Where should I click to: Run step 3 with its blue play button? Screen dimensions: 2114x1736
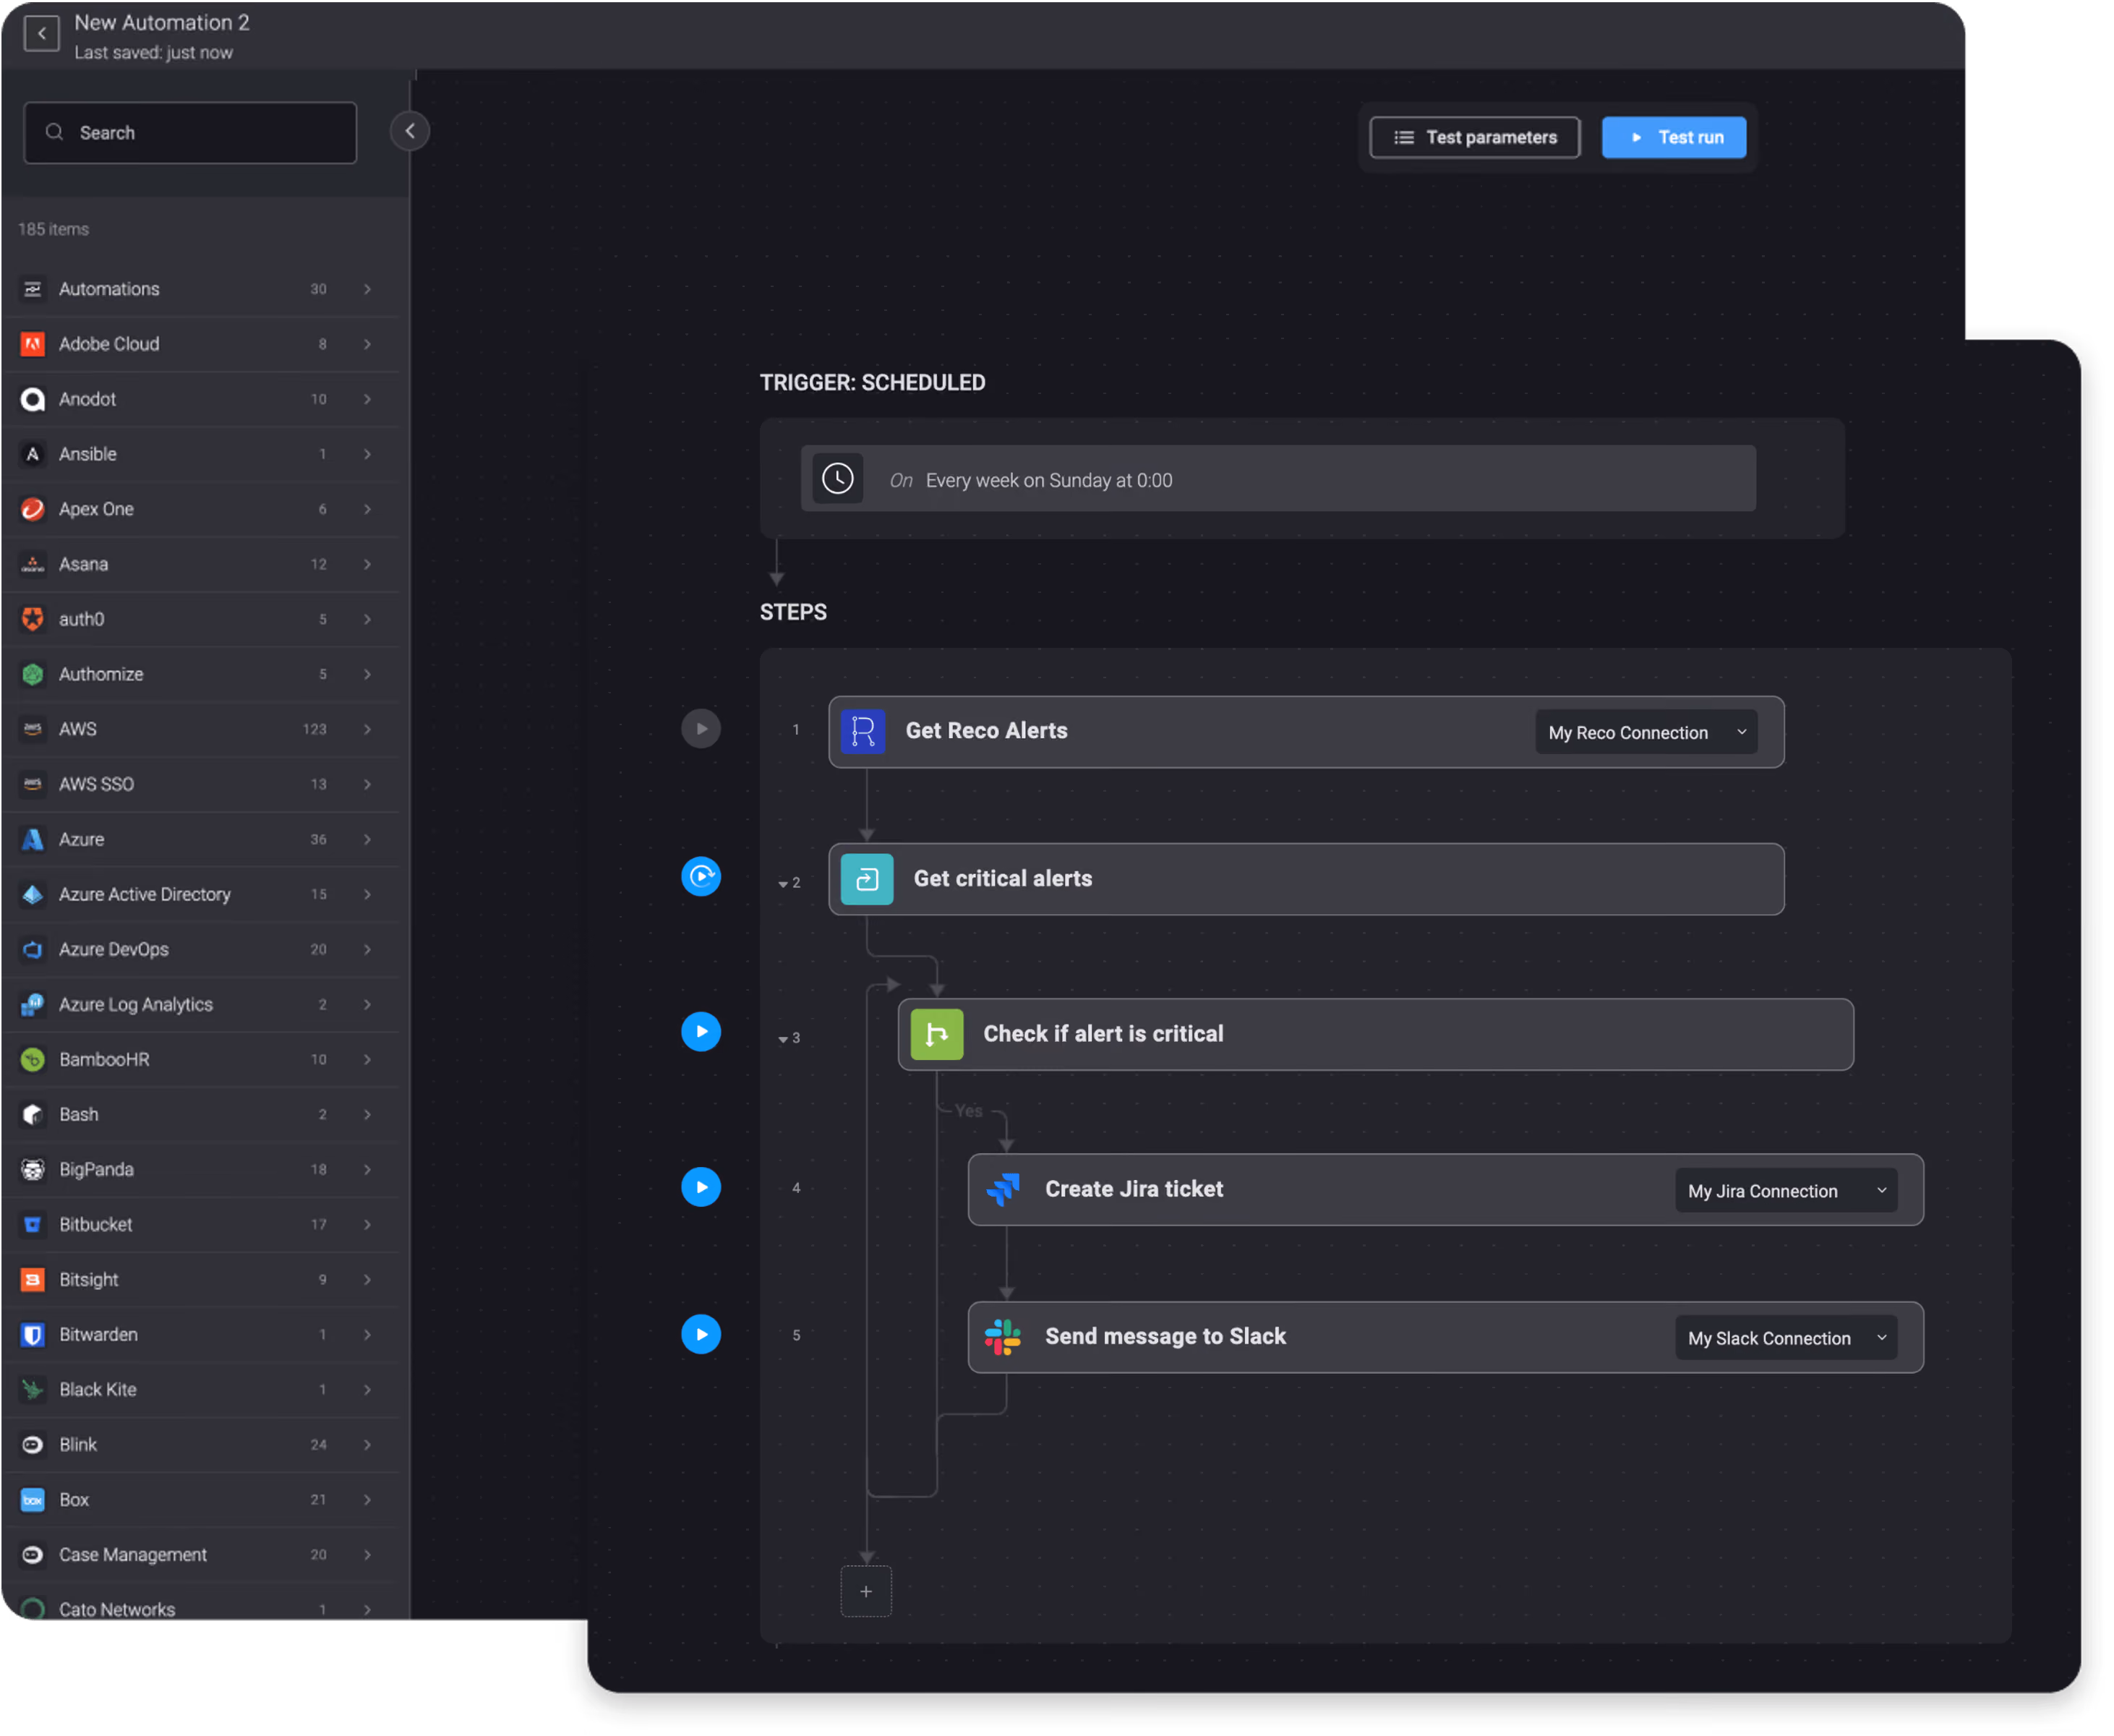[x=702, y=1033]
